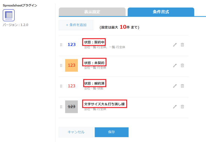
Task: Grab the drag handle for 文字サイズ大＆打ち消し線
Action: pyautogui.click(x=61, y=106)
